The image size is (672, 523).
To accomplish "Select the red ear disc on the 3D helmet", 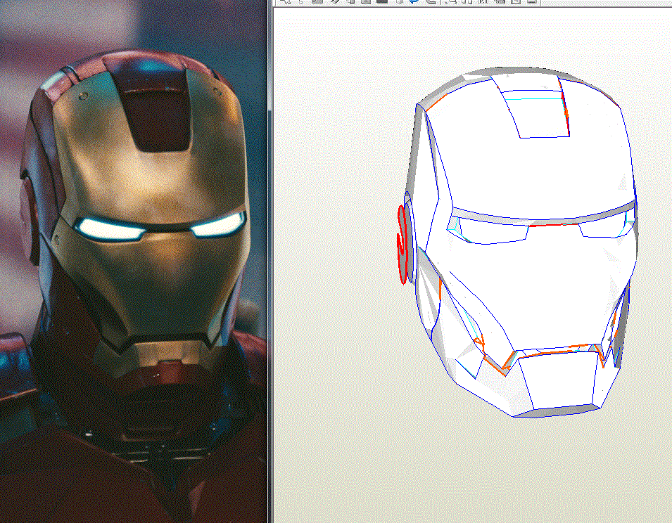I will point(402,245).
